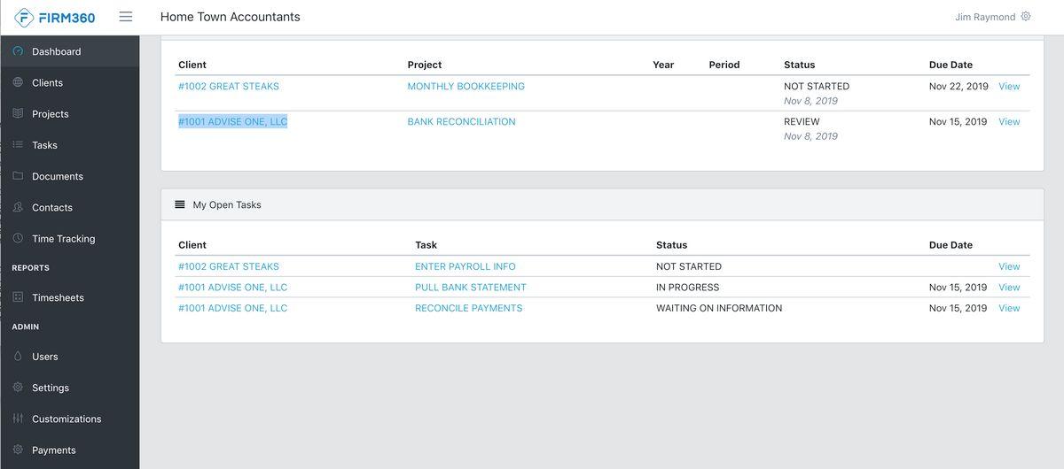Click the Projects icon in sidebar

point(18,113)
